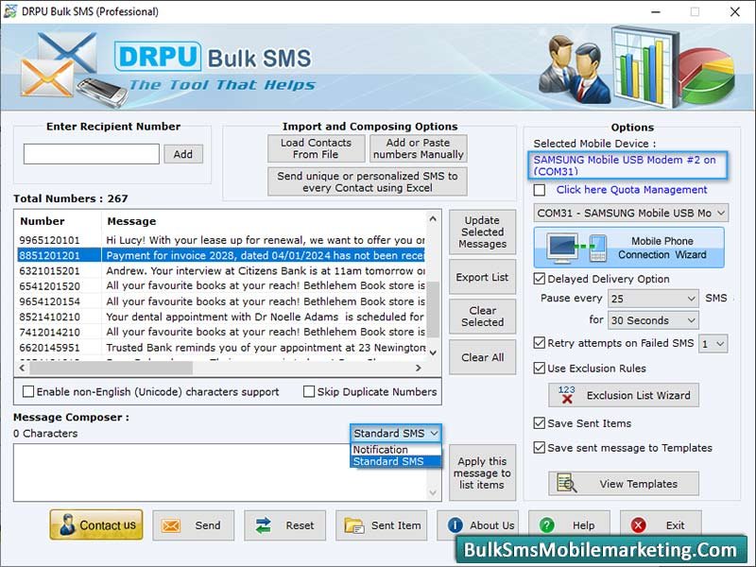
Task: Click the Sent Item folder icon
Action: (354, 525)
